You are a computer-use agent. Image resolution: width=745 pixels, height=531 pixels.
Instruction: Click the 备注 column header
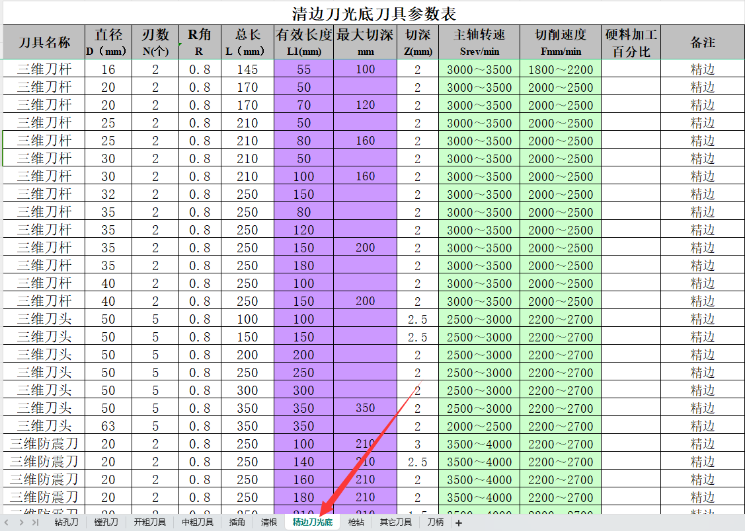[x=703, y=42]
